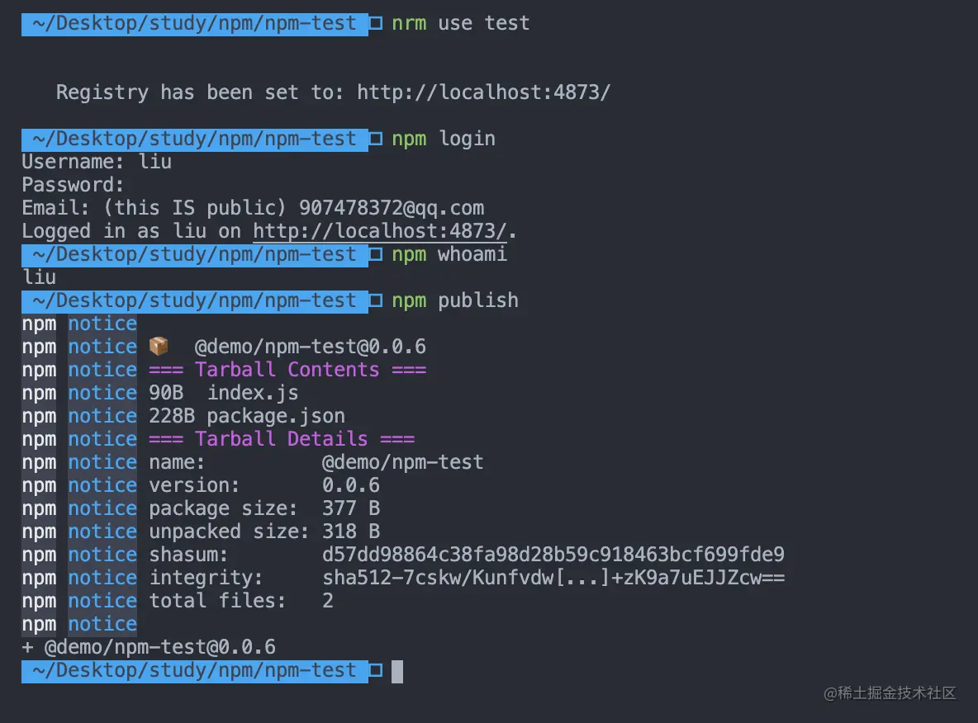Click the 'npm publish' command text
This screenshot has height=723, width=978.
point(454,300)
